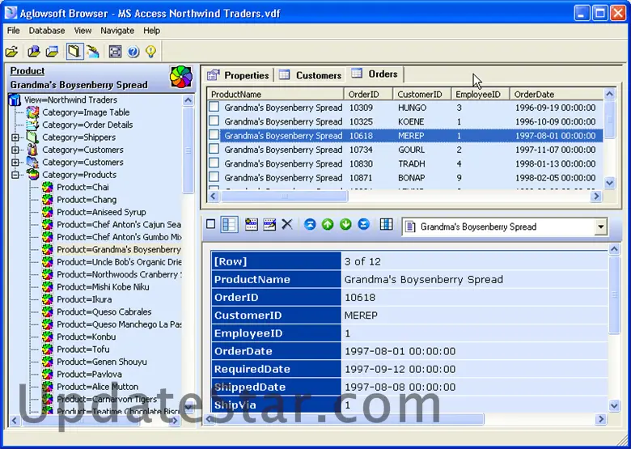This screenshot has width=631, height=449.
Task: Click the grid table view icon
Action: (386, 225)
